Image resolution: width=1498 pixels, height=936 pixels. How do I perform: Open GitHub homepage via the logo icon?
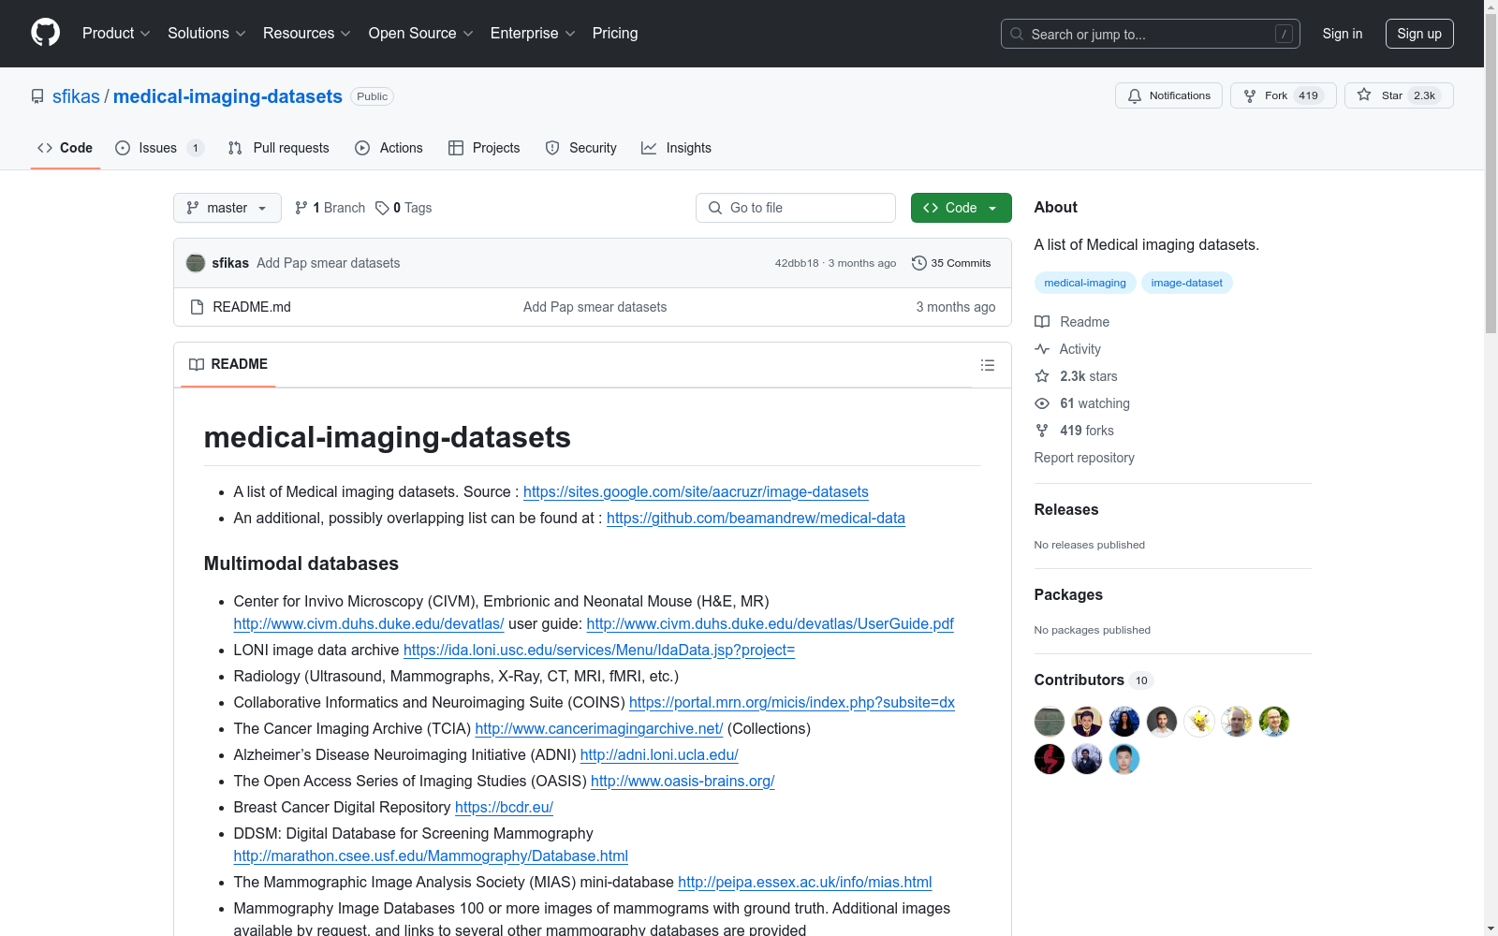45,33
